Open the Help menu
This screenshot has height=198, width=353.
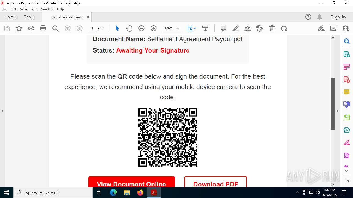coord(60,9)
